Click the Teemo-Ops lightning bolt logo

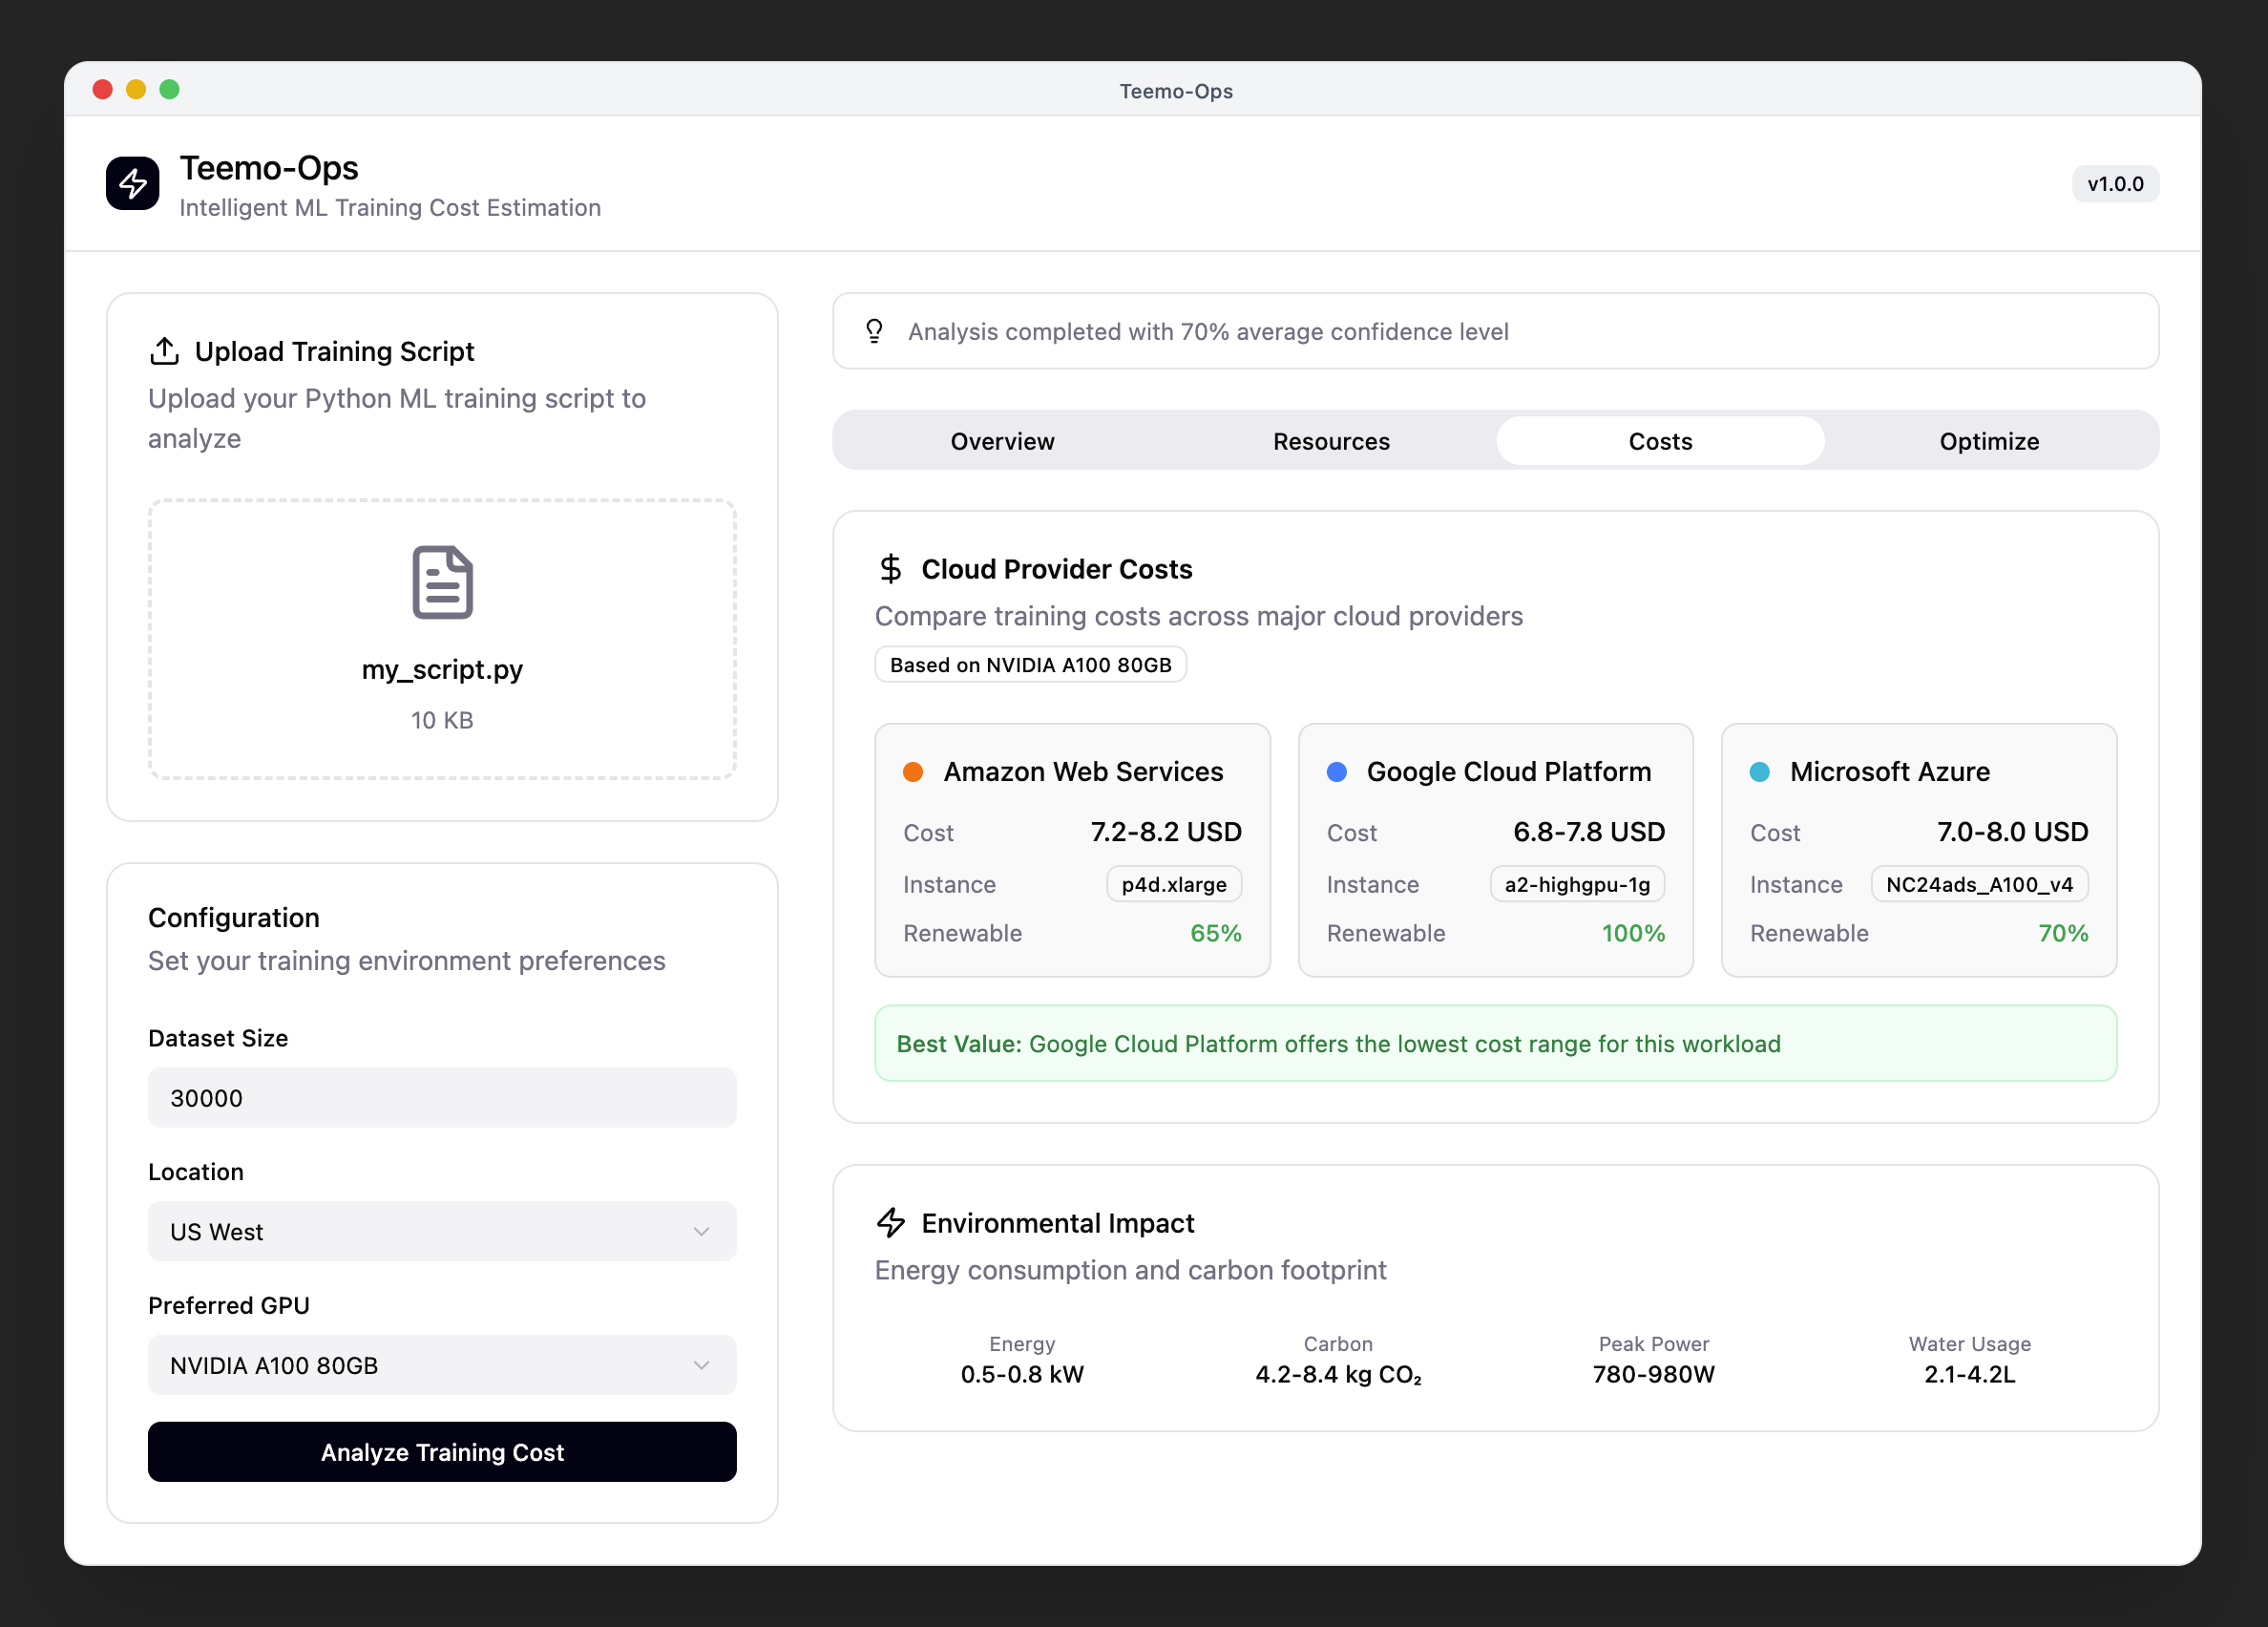[x=132, y=184]
